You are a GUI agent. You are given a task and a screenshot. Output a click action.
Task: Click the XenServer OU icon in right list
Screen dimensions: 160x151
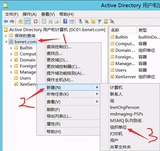click(112, 76)
